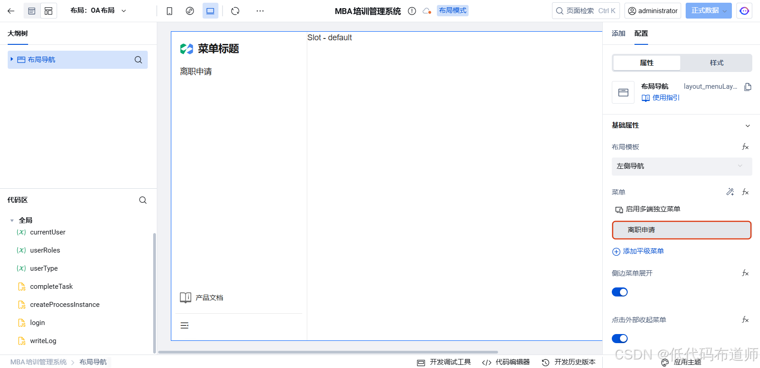Toggle the 点击外部收起菜单 switch
The width and height of the screenshot is (760, 368).
click(620, 339)
